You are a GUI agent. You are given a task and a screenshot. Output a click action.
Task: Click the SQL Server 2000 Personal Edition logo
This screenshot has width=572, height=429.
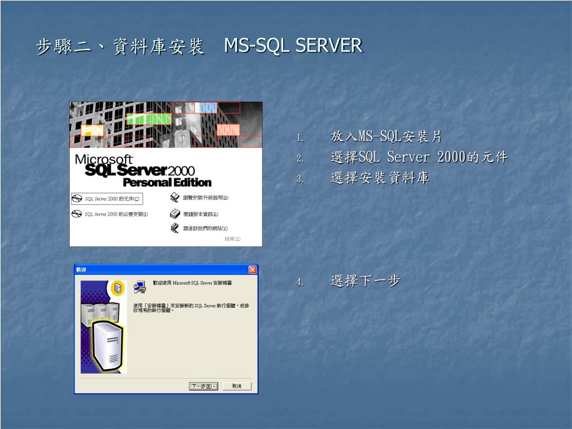[x=143, y=171]
